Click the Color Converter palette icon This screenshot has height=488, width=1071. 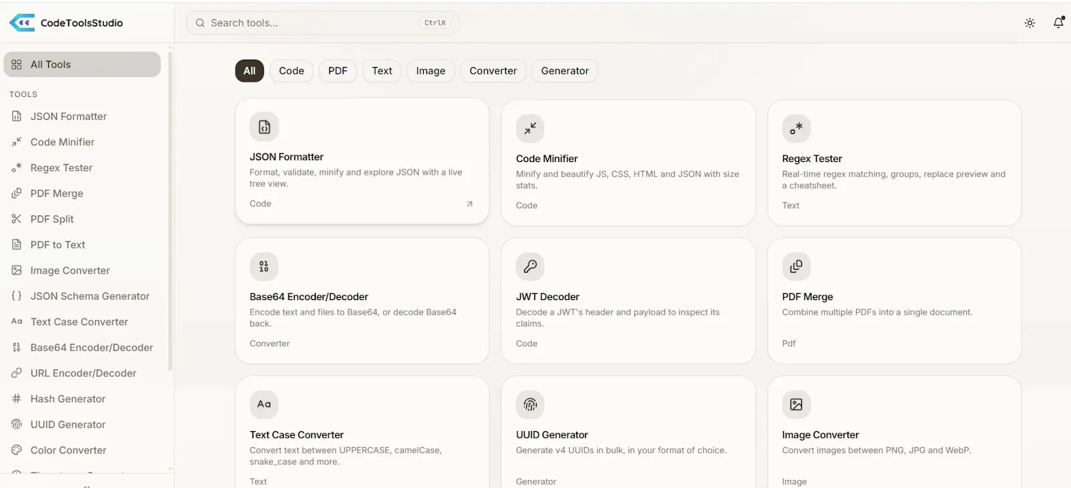(17, 450)
